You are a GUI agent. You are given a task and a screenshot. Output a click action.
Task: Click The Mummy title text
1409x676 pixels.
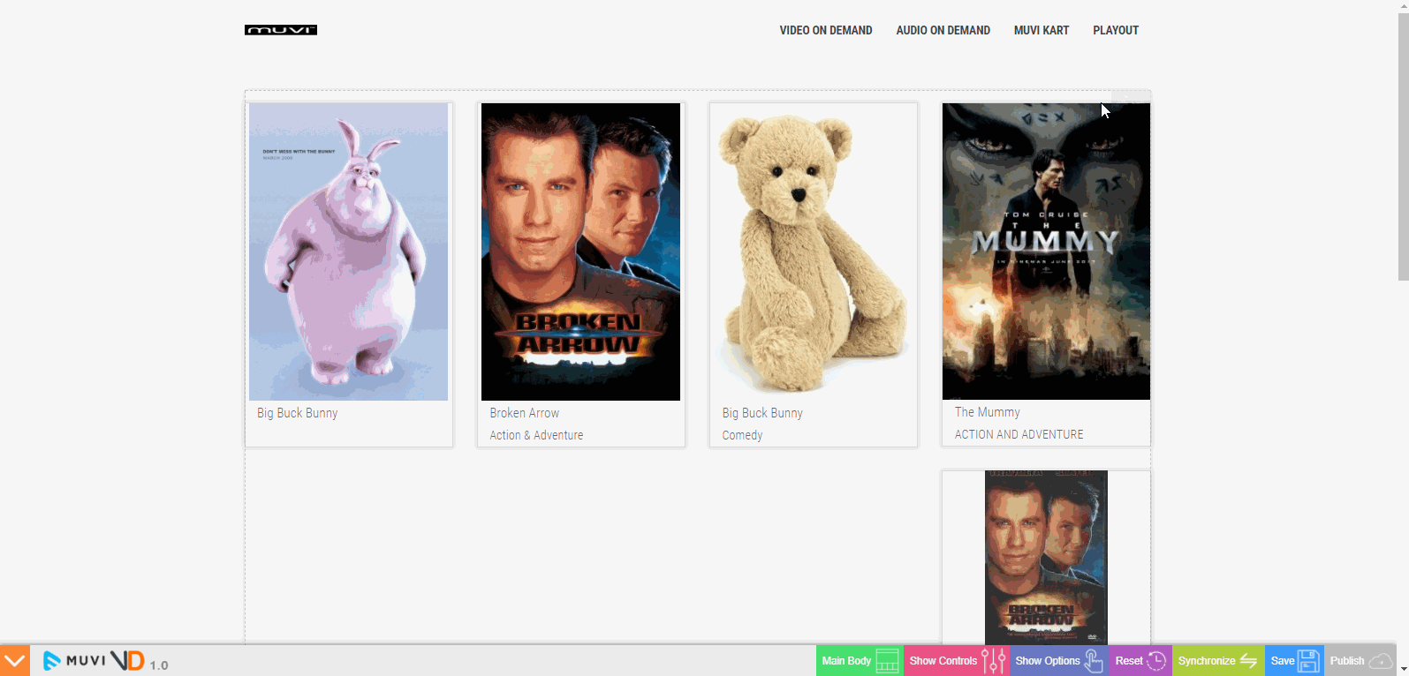(x=988, y=412)
